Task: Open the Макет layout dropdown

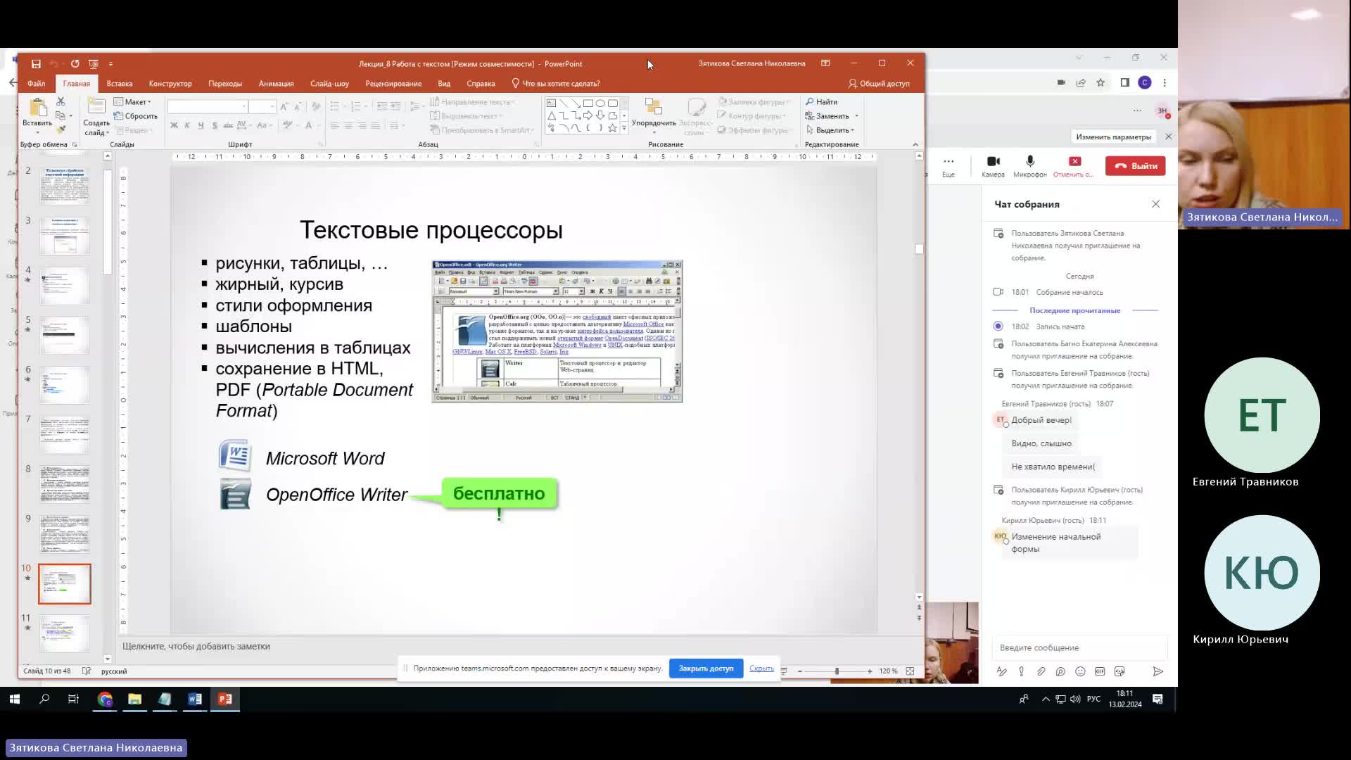Action: coord(132,102)
